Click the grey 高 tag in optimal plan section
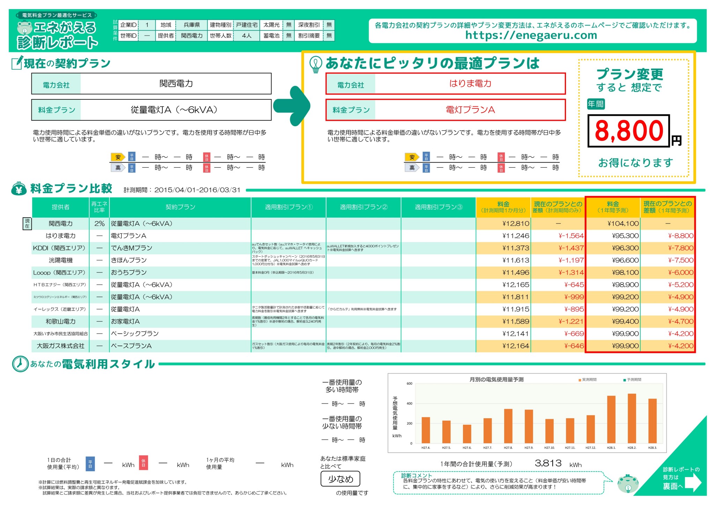The image size is (715, 505). pyautogui.click(x=412, y=168)
